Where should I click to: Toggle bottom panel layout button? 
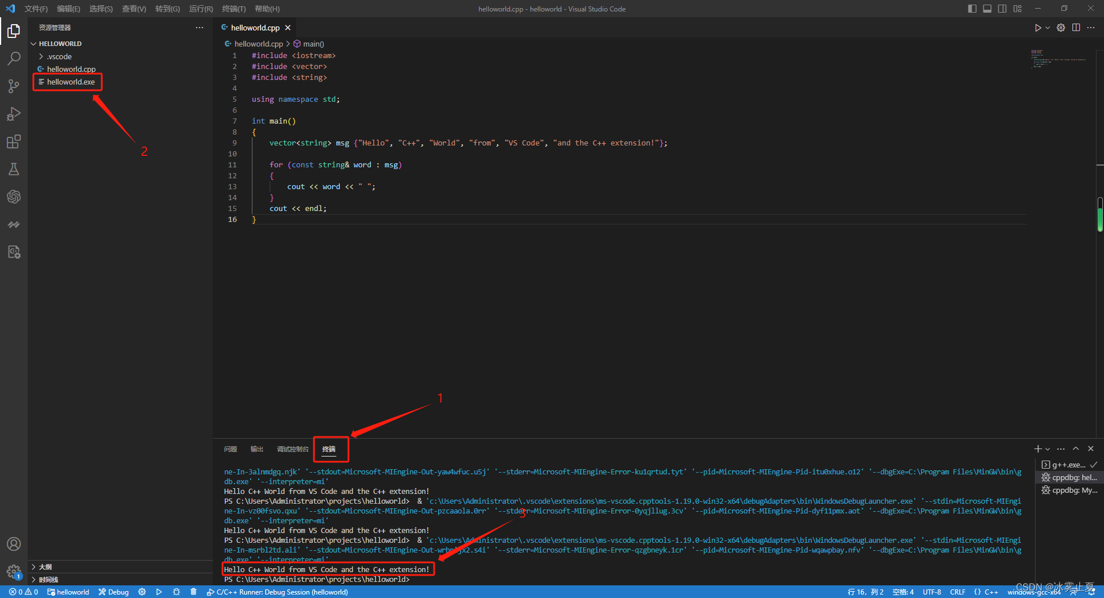click(x=987, y=9)
